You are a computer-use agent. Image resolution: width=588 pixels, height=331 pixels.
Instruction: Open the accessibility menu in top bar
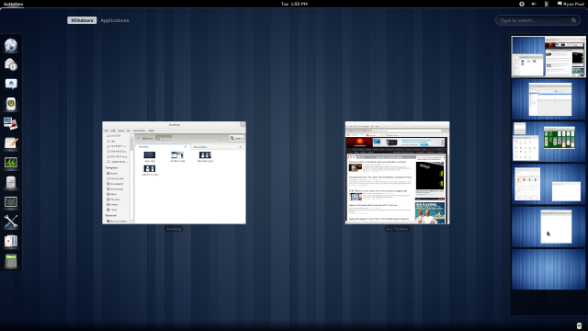pos(522,4)
